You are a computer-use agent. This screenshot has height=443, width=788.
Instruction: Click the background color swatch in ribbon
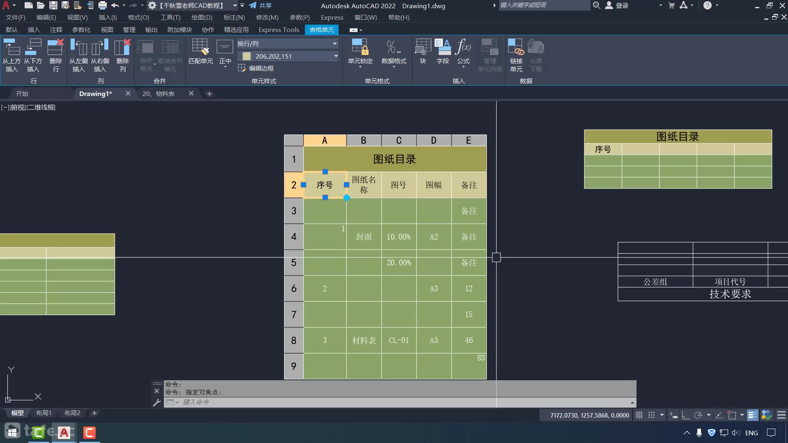point(247,56)
